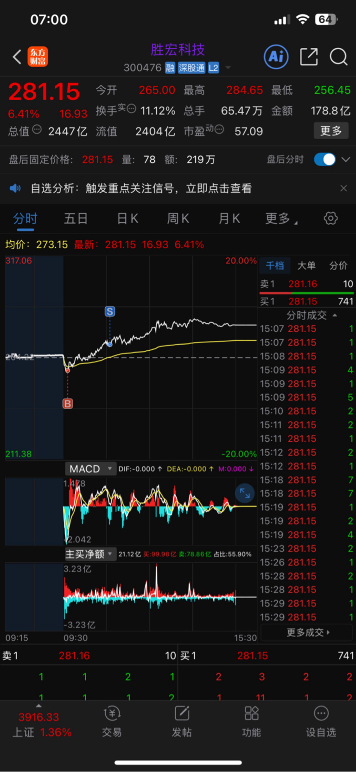Open the 交易 trade icon
Screen dimensions: 356x772
(112, 721)
